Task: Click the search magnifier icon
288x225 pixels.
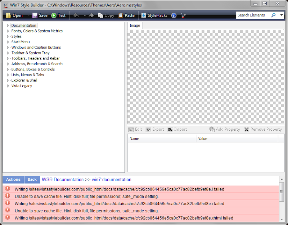Action: (x=274, y=15)
